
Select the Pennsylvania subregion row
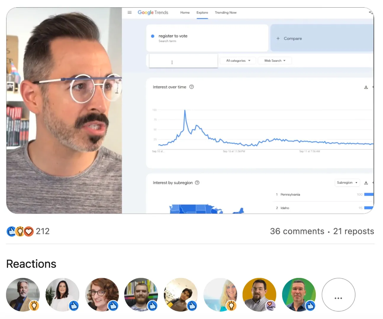[323, 194]
